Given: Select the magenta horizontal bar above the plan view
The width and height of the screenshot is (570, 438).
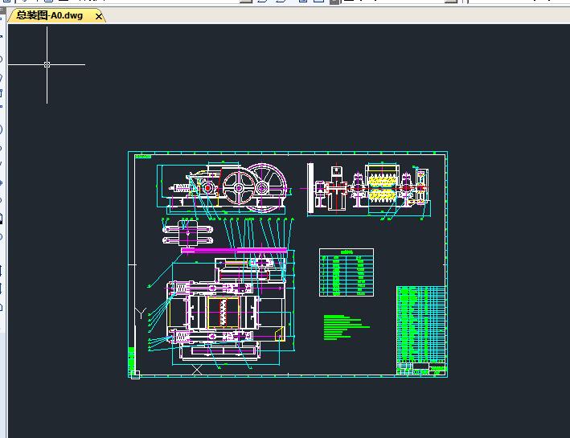Looking at the screenshot, I should pyautogui.click(x=234, y=251).
